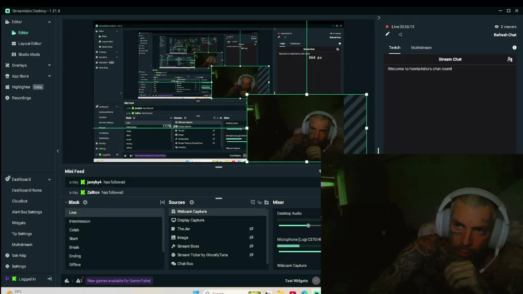
Task: Click the Sources panel's middle toolbar icon
Action: [260, 202]
